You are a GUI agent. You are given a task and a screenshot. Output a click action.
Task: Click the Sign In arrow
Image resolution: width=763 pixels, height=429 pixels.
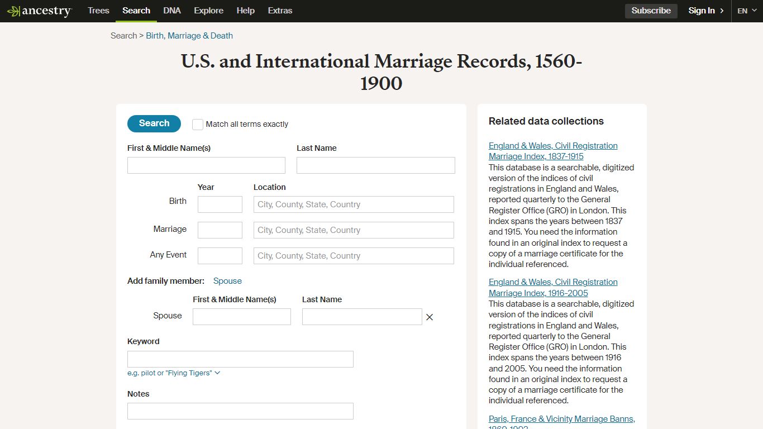(x=722, y=11)
